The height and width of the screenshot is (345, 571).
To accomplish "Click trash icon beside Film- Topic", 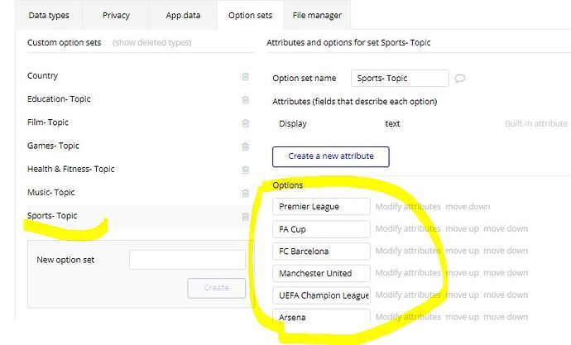I will tap(245, 122).
